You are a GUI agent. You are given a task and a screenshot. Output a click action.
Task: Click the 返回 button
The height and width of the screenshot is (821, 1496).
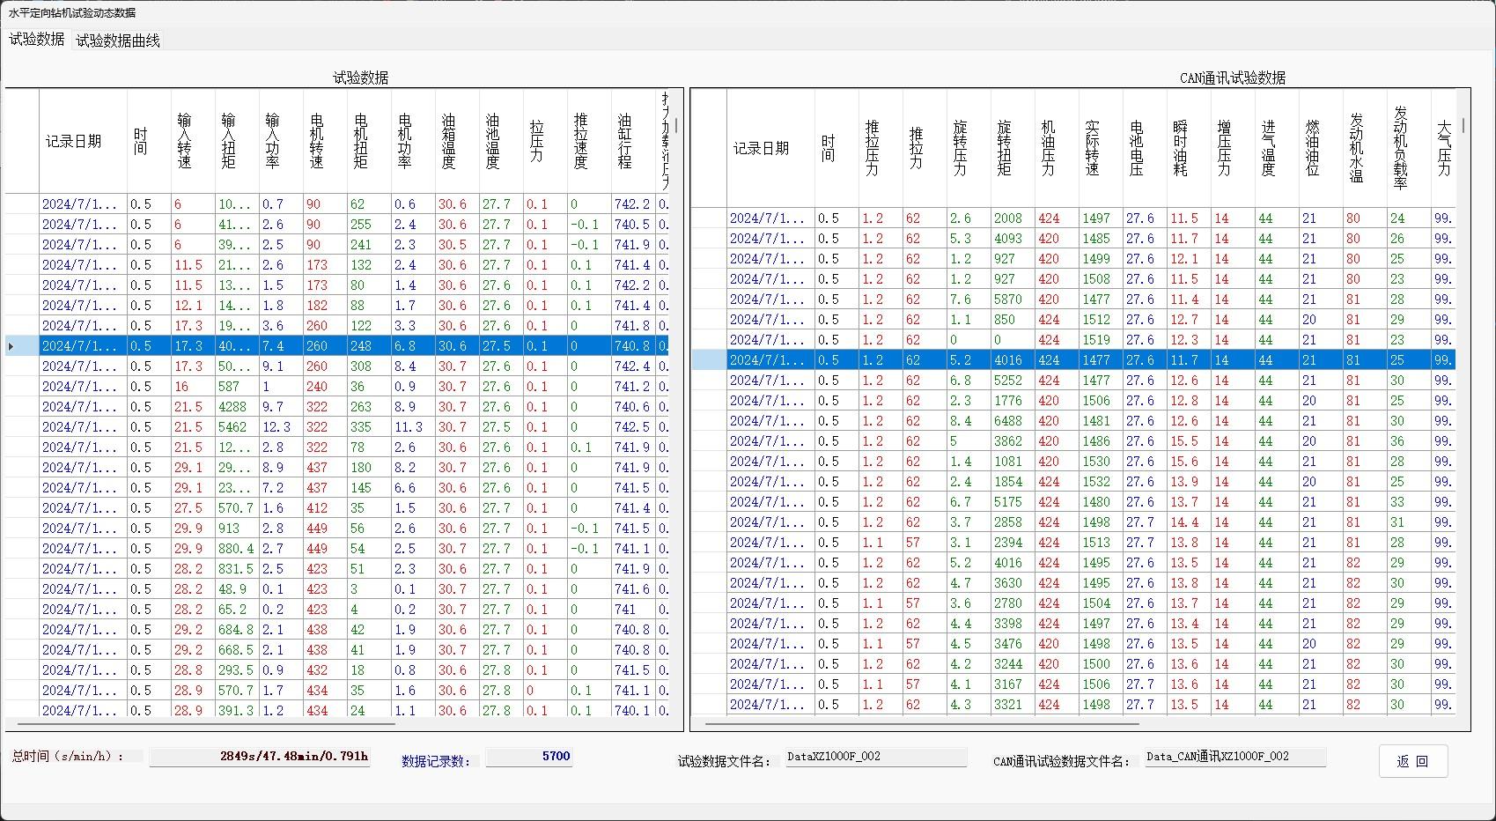[1413, 761]
